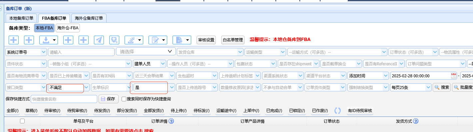The height and width of the screenshot is (132, 473).
Task: Click the 审核设置 button
Action: pos(206,40)
